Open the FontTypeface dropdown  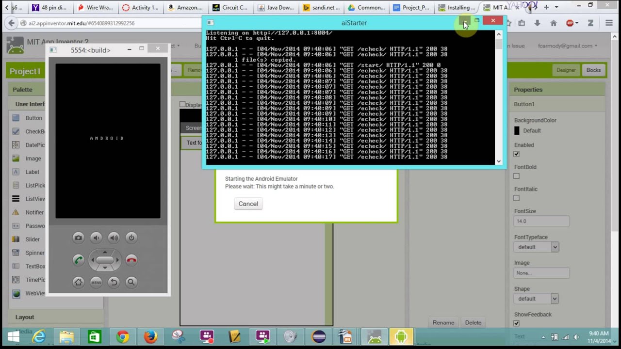click(536, 247)
